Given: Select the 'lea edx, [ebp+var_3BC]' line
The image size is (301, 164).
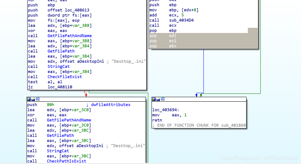Looking at the screenshot, I should [x=59, y=130].
